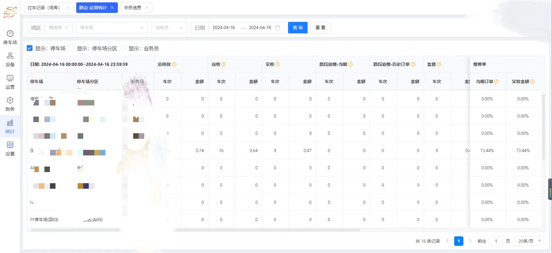Open the 统计 sidebar section
Screen dimensions: 552x253
tap(10, 127)
